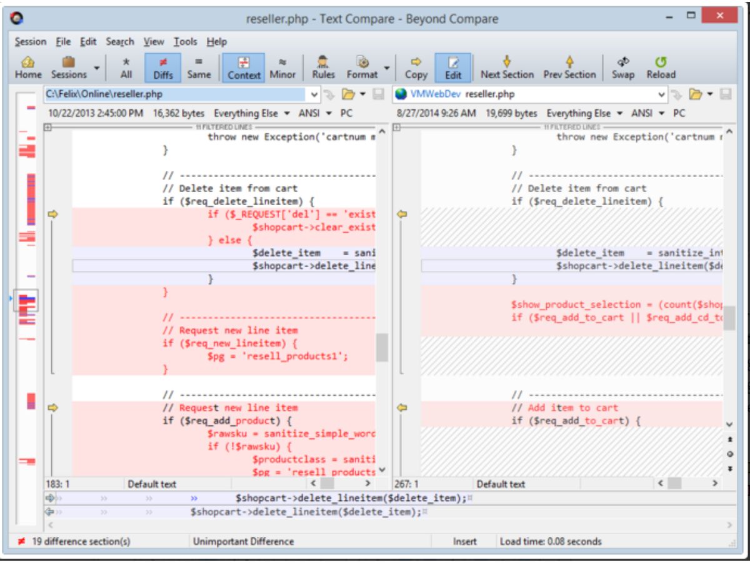Click copy-left arrow beside Add item to cart
Image resolution: width=750 pixels, height=563 pixels.
point(402,408)
